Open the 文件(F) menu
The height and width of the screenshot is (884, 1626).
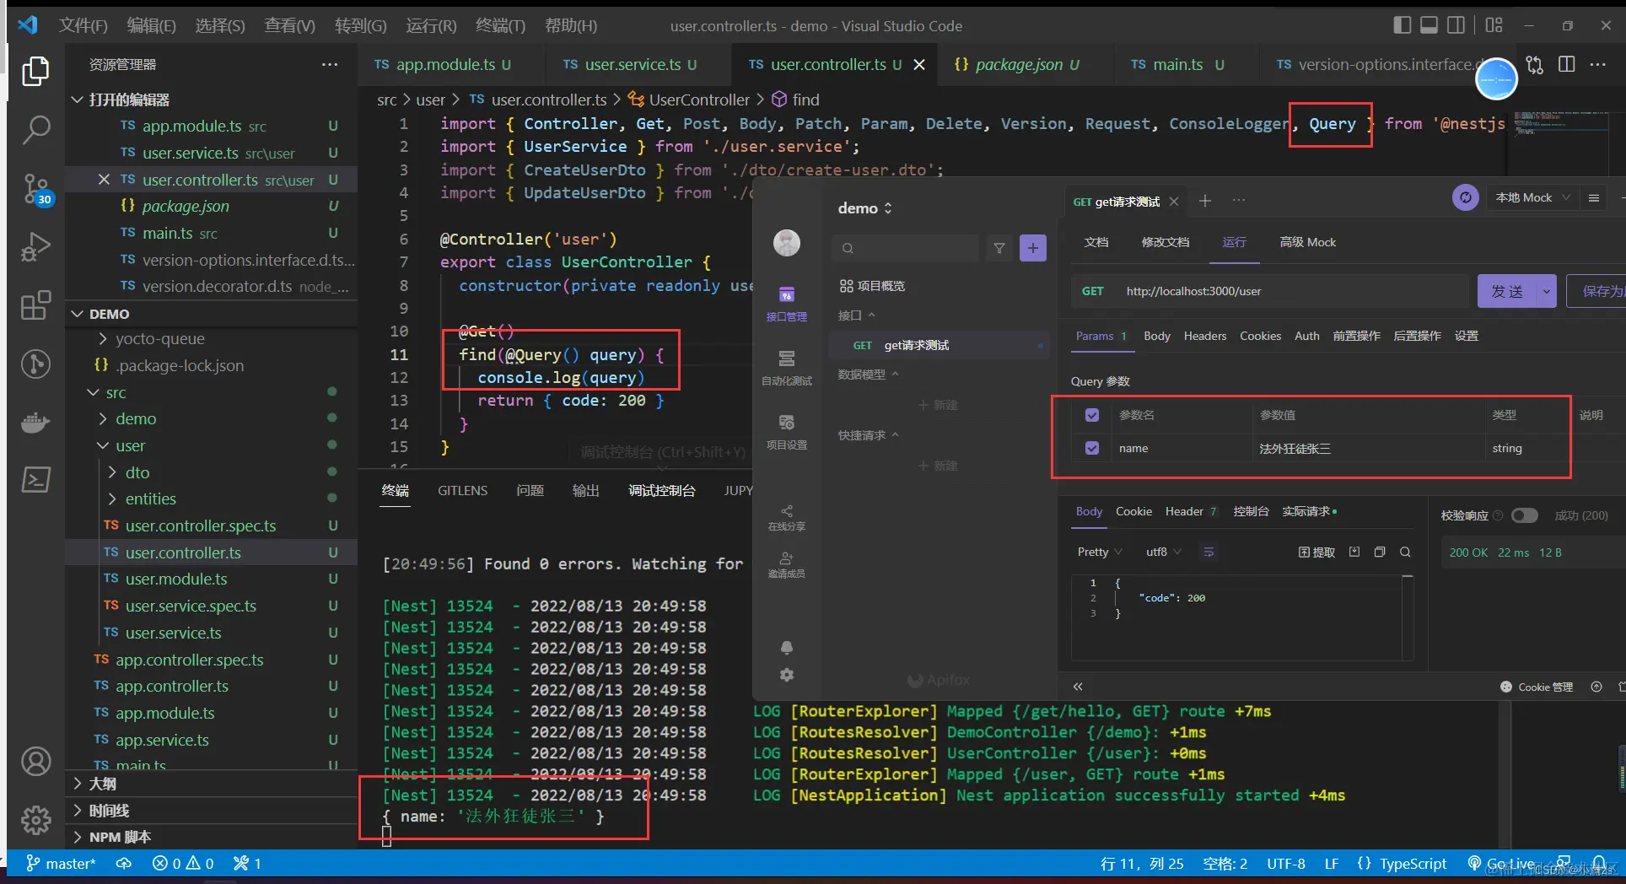click(83, 25)
